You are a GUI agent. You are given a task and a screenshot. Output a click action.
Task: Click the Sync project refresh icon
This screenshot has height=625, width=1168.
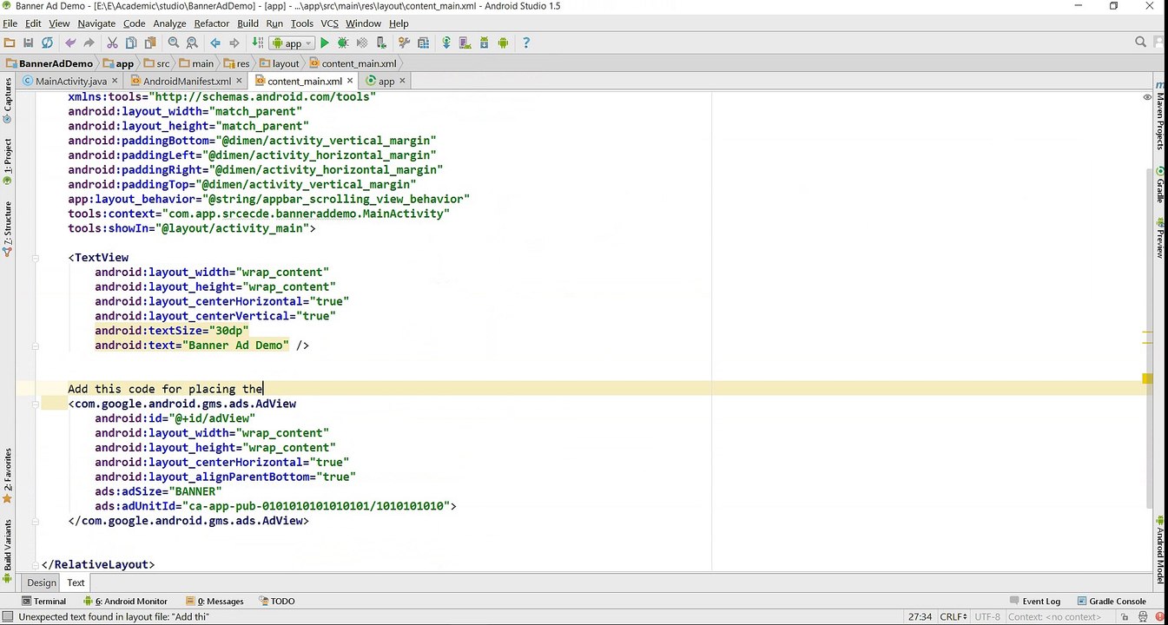(x=47, y=43)
